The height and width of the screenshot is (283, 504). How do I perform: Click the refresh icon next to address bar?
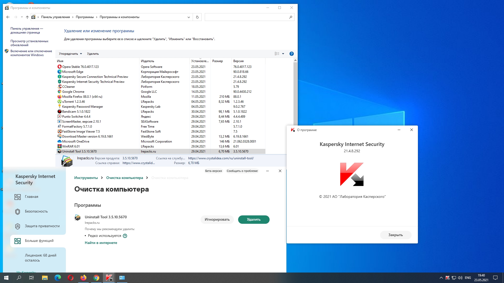[197, 17]
